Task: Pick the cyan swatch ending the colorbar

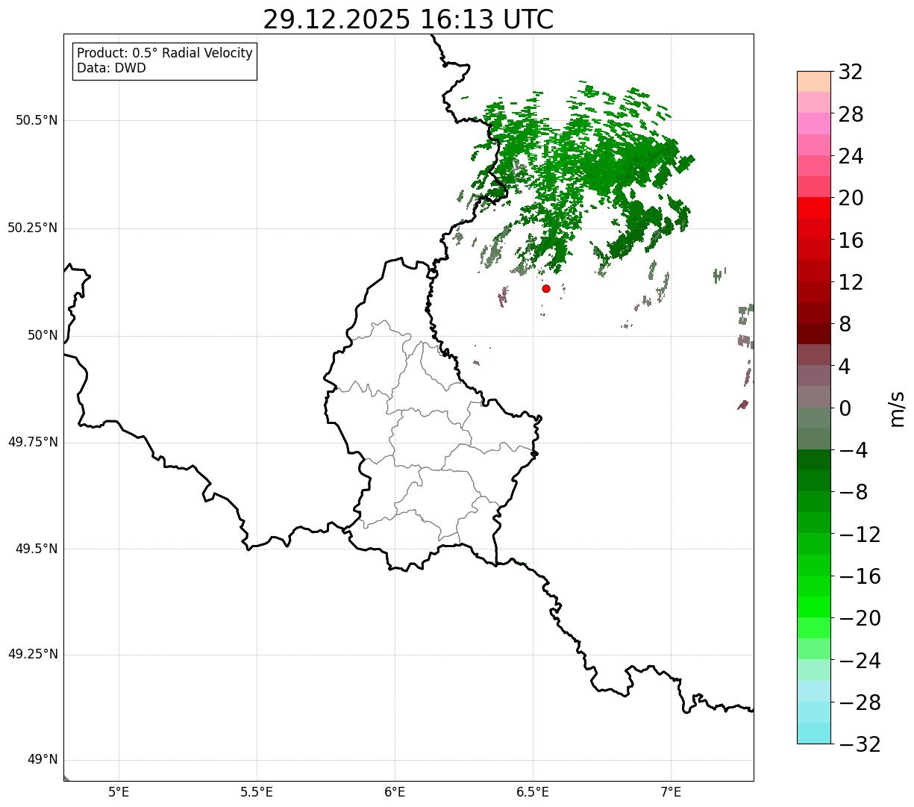Action: tap(814, 733)
